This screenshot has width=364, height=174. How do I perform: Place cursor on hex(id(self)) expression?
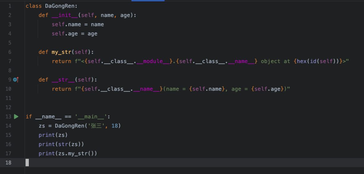coord(318,61)
